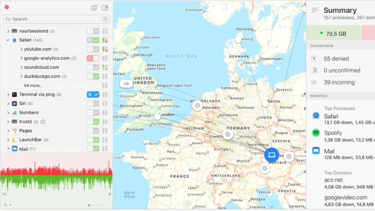375x211 pixels.
Task: Open the traffic graph type dropdown
Action: click(x=7, y=205)
